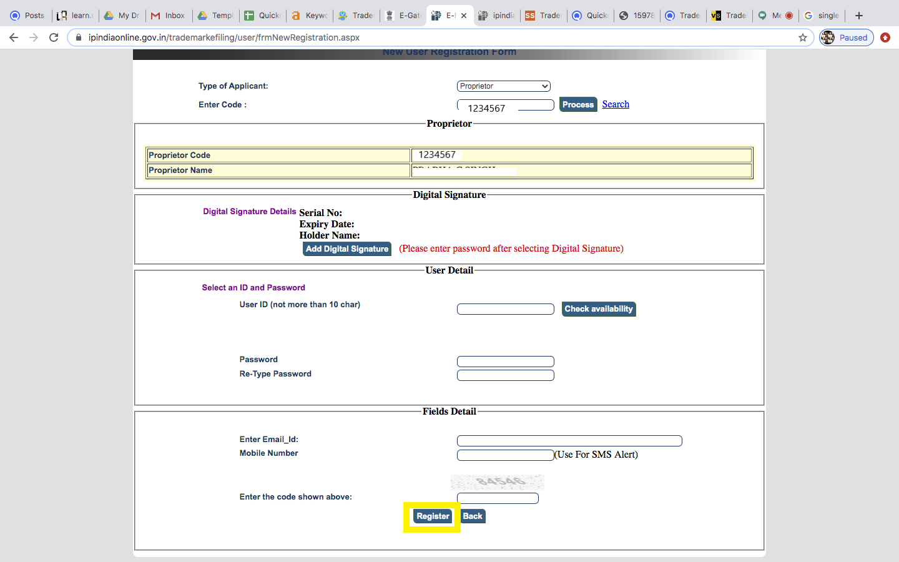
Task: Bookmark this page with the star icon
Action: (x=803, y=37)
